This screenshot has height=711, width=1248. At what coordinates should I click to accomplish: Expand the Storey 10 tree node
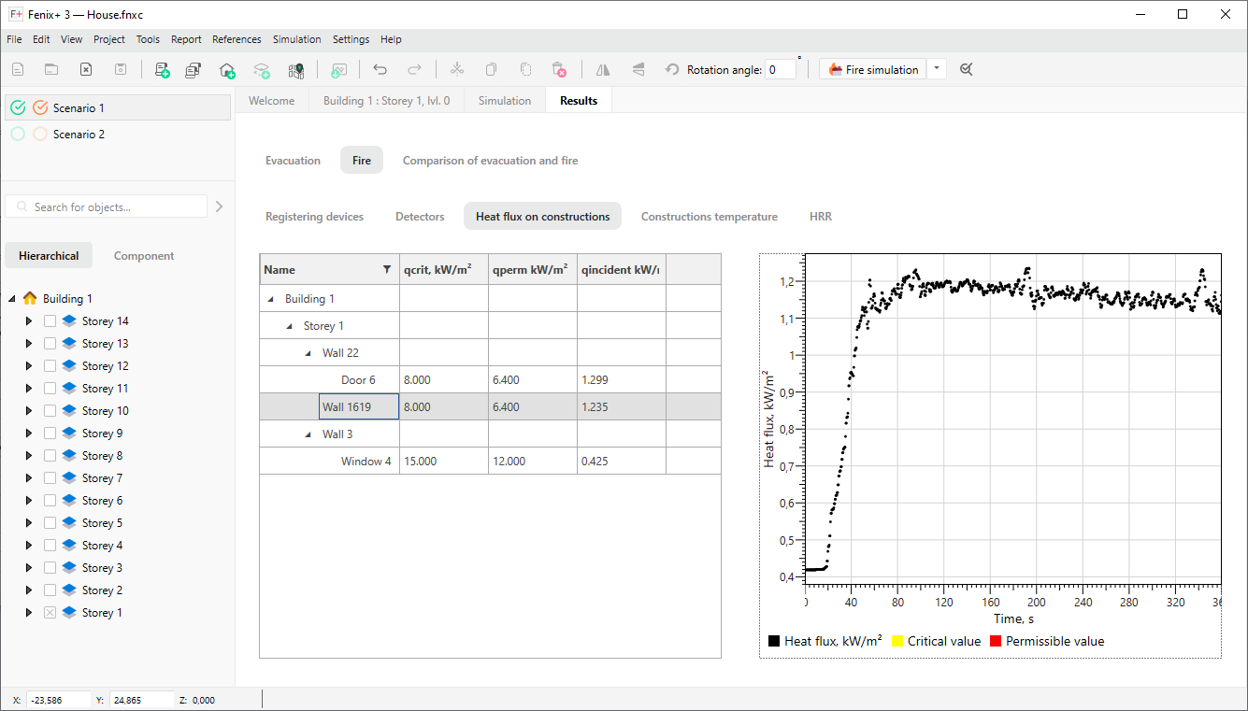[x=28, y=410]
